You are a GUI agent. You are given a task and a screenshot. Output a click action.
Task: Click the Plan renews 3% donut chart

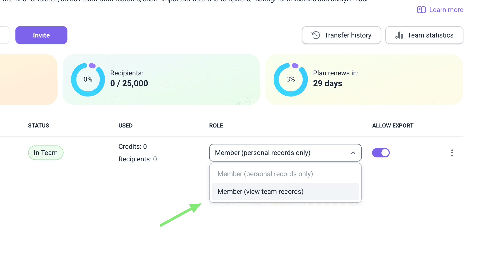[290, 79]
